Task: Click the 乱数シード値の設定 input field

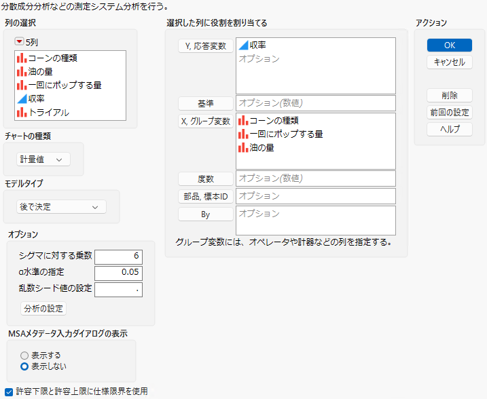Action: pos(118,290)
